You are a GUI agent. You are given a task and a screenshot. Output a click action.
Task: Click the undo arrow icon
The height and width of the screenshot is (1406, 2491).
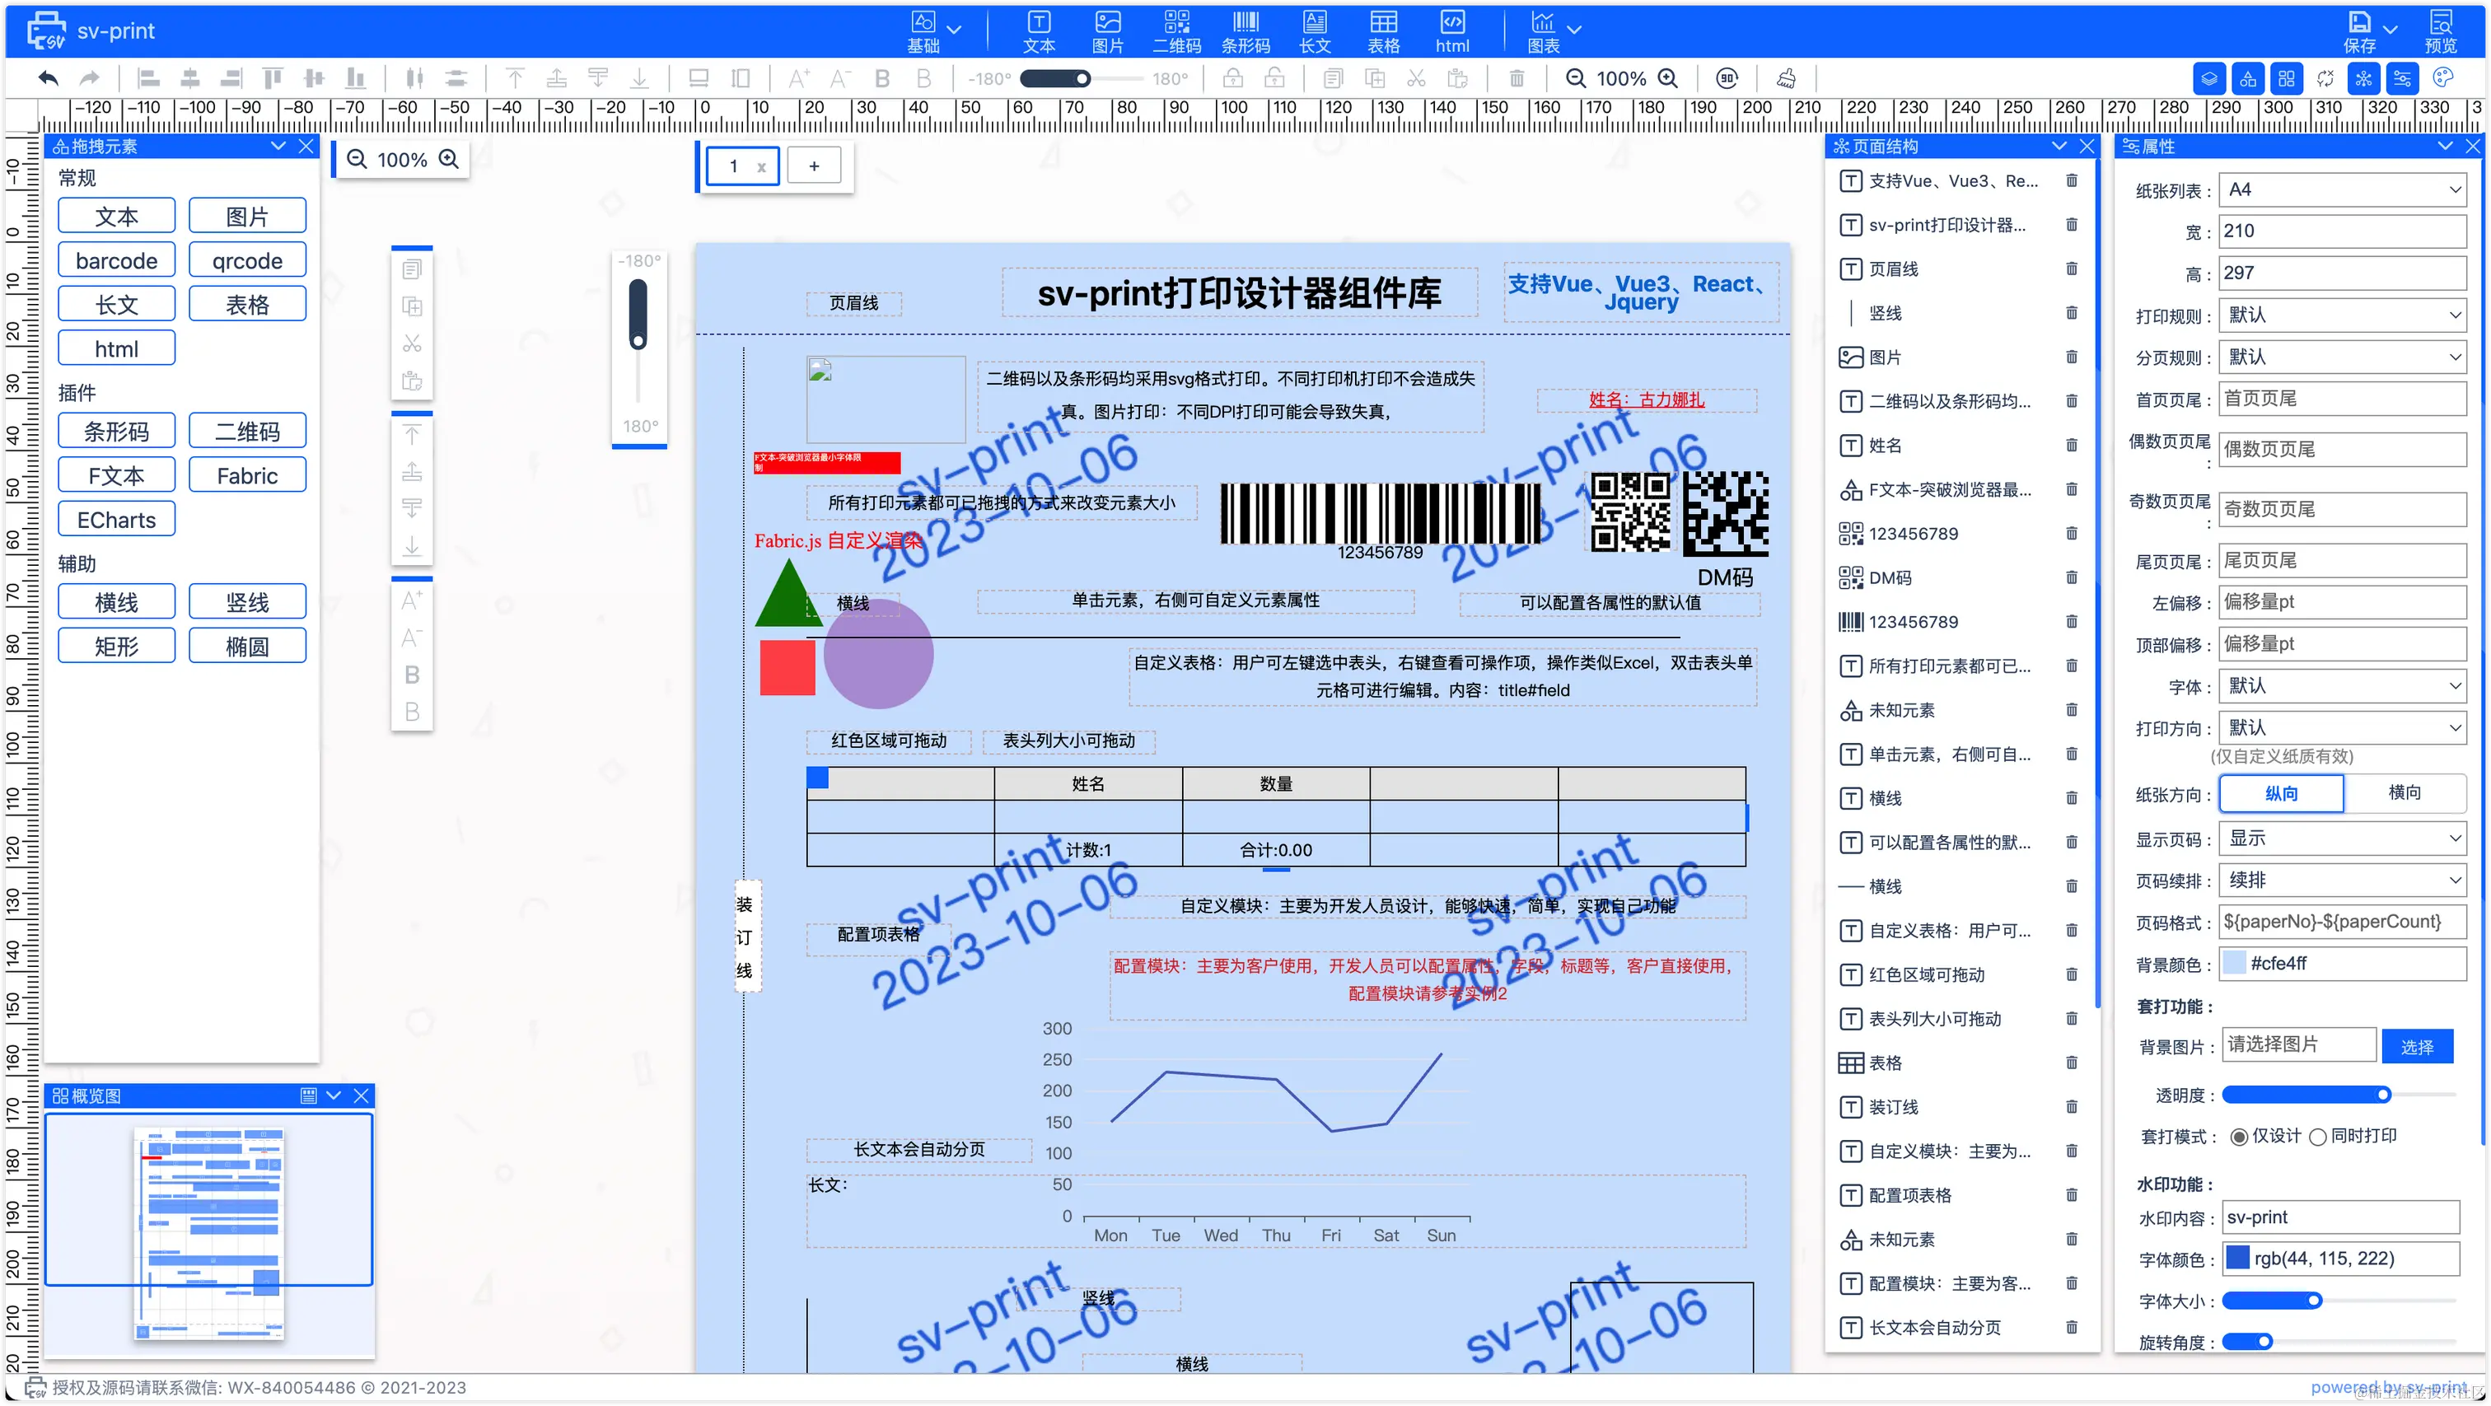pyautogui.click(x=49, y=78)
